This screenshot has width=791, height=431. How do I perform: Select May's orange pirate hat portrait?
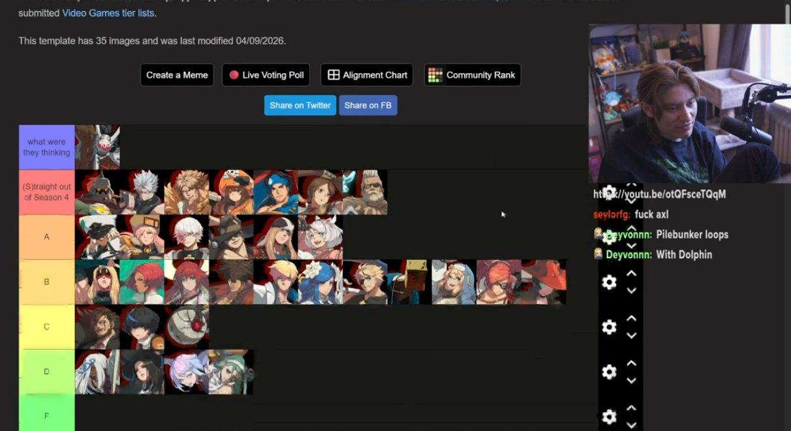pos(231,192)
